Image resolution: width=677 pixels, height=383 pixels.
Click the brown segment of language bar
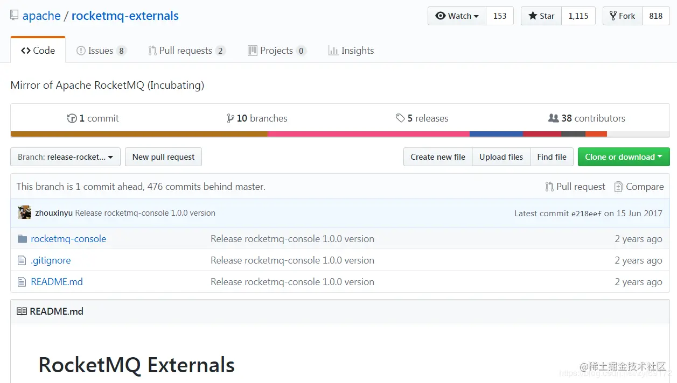pyautogui.click(x=139, y=134)
